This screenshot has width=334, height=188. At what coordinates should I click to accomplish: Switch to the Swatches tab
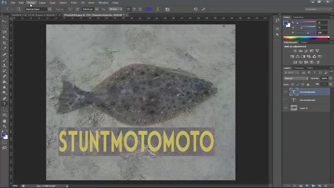click(298, 17)
